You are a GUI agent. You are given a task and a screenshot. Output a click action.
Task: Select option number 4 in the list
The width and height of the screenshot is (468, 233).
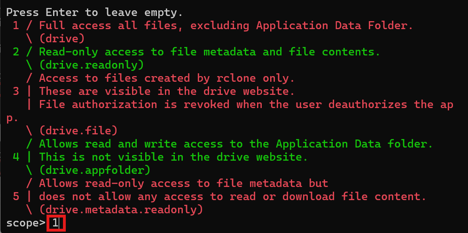(16, 156)
